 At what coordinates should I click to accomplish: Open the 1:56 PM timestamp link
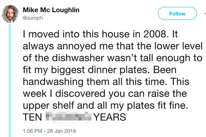point(32,131)
